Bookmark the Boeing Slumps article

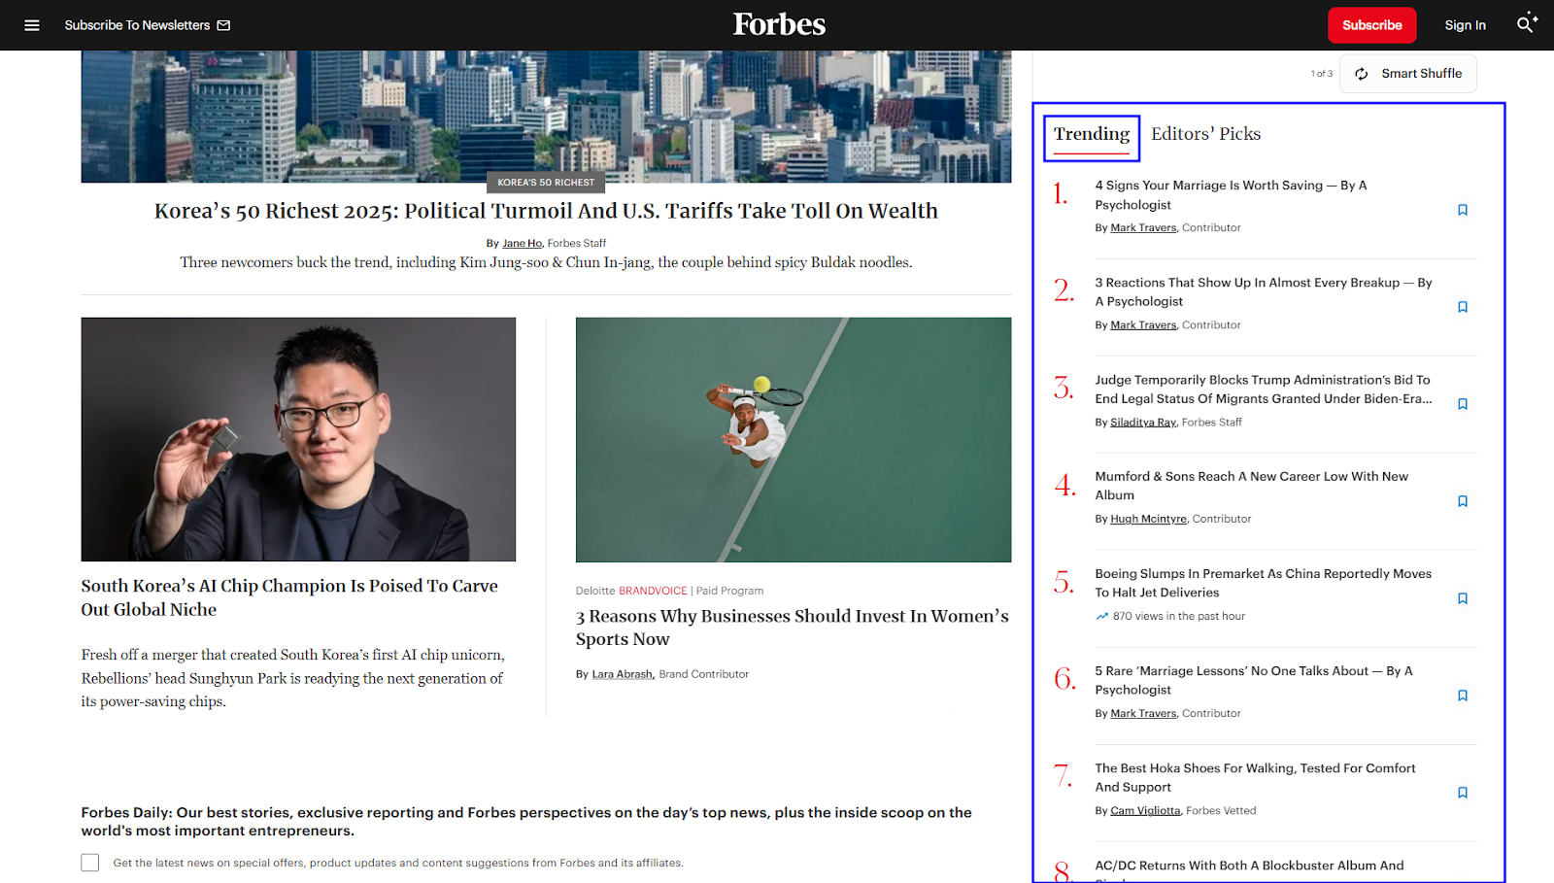(x=1463, y=598)
